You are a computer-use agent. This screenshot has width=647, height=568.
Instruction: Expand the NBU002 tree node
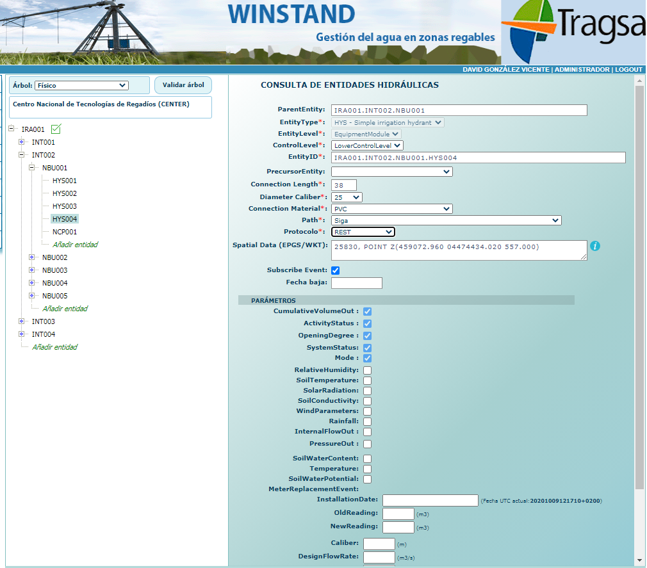click(x=32, y=257)
